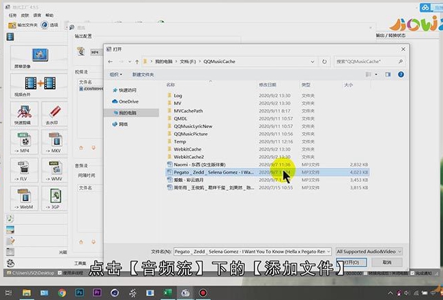Open the audio category in the sidebar
Image resolution: width=443 pixels, height=300 pixels.
(10, 218)
